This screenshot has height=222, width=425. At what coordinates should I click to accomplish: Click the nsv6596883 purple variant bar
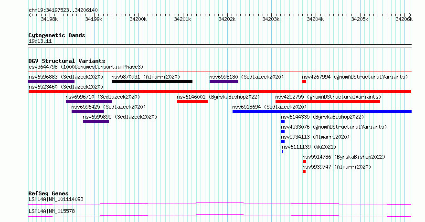(52, 81)
